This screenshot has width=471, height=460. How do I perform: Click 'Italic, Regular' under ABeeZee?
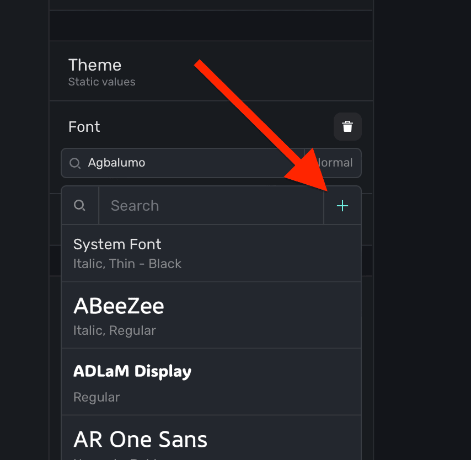[x=115, y=330]
